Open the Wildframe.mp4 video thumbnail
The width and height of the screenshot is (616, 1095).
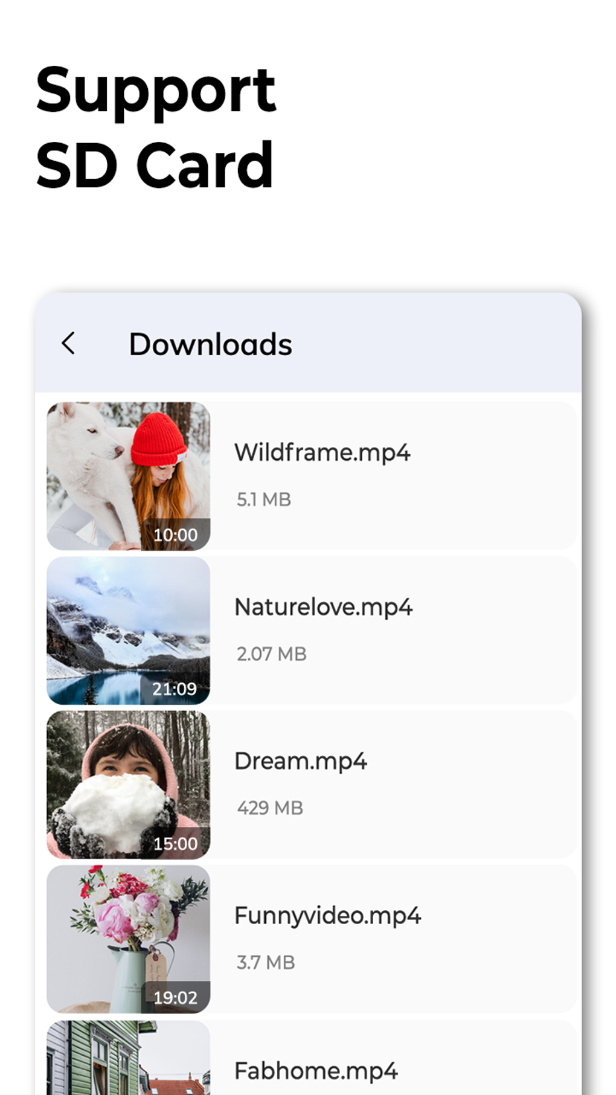tap(129, 476)
